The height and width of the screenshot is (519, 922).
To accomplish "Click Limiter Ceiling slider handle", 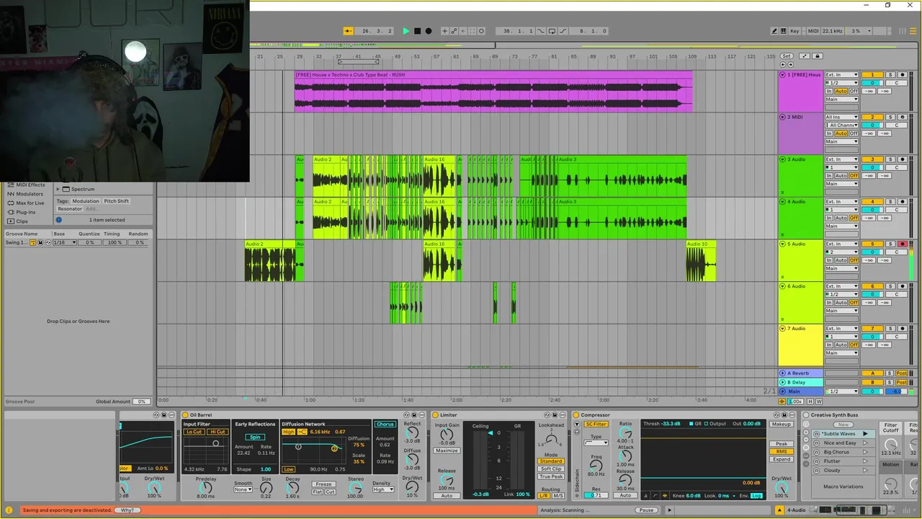I will [489, 433].
